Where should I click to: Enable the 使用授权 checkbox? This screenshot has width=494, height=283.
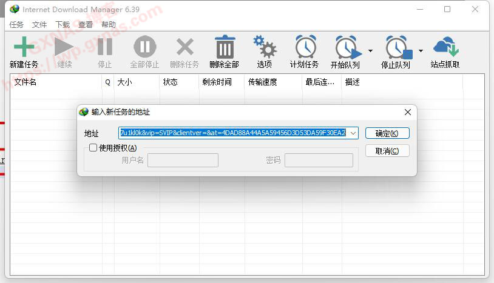(93, 148)
